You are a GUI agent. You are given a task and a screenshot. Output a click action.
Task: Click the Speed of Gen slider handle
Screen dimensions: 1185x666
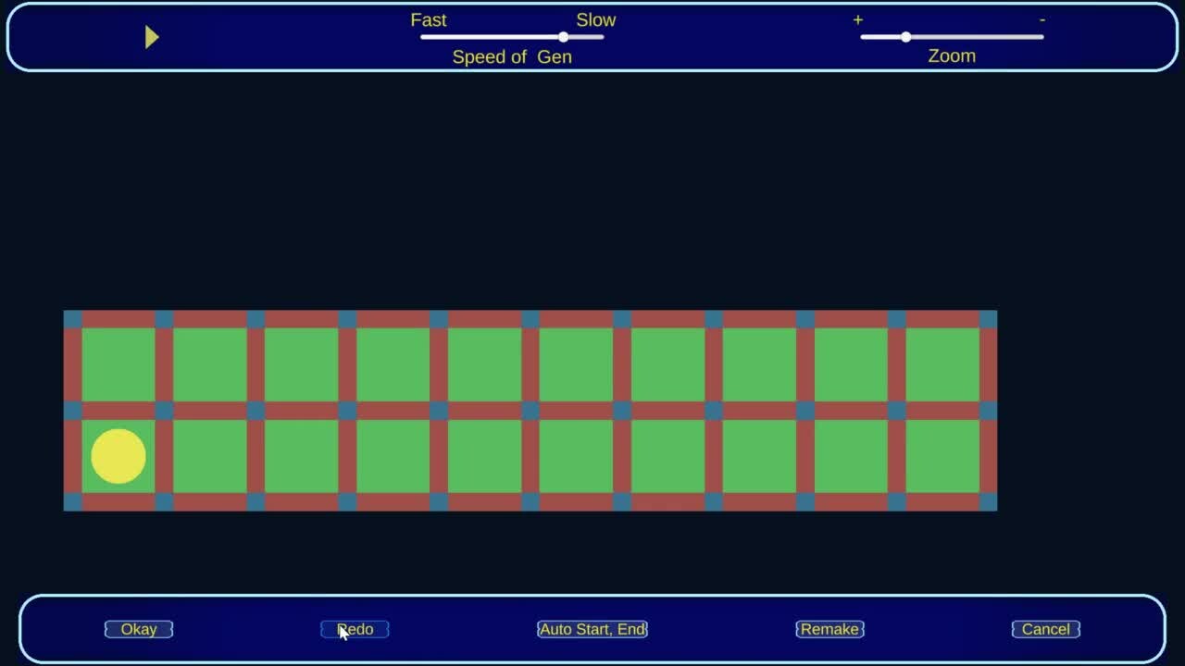click(x=563, y=37)
